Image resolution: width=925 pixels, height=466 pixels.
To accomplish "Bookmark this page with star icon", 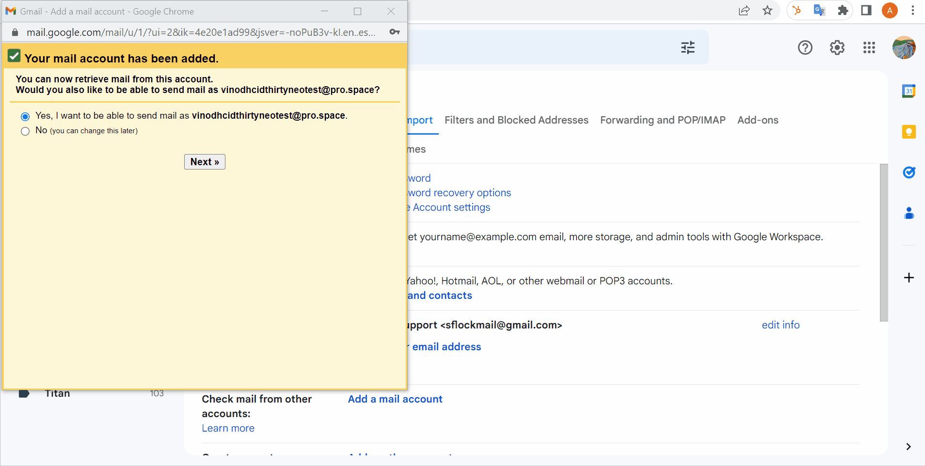I will point(767,11).
